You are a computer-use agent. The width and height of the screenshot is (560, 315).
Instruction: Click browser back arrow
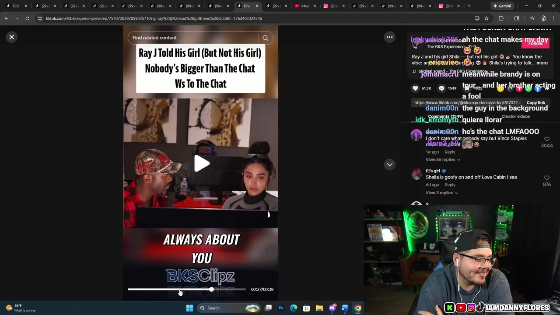(x=6, y=18)
